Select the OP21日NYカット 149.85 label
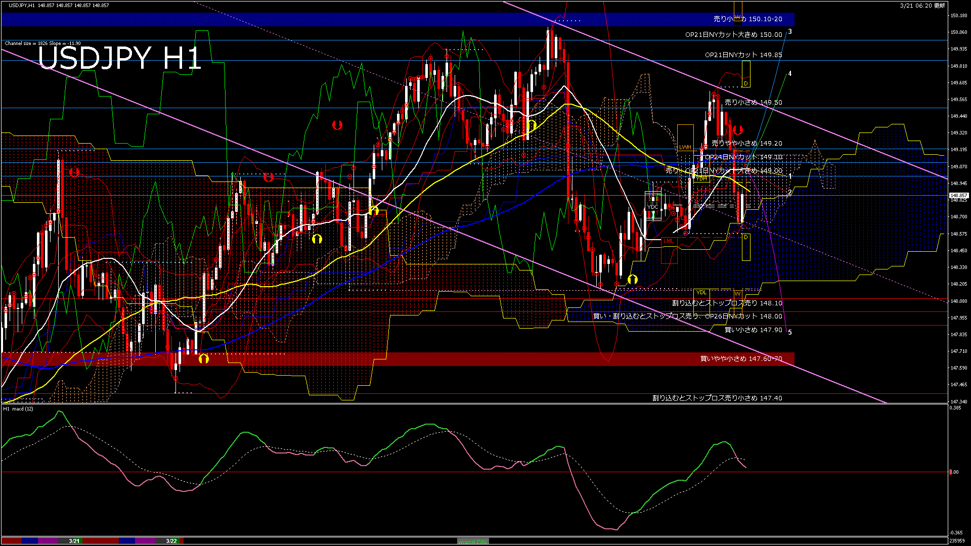Viewport: 971px width, 546px height. 743,55
